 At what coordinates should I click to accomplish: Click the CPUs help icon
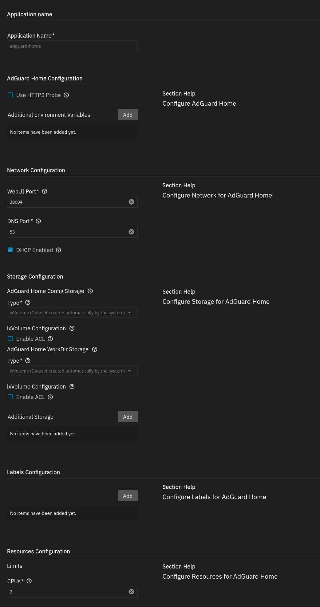click(29, 581)
